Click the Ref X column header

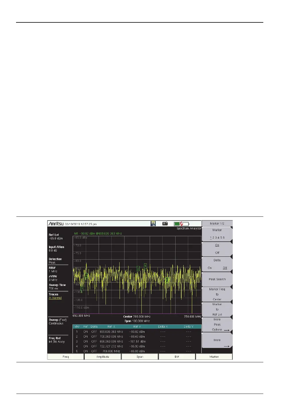pos(111,327)
